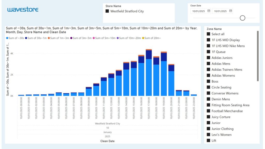The image size is (265, 149).
Task: Enable Adidas Trainers Mens zone filter
Action: coord(208,69)
